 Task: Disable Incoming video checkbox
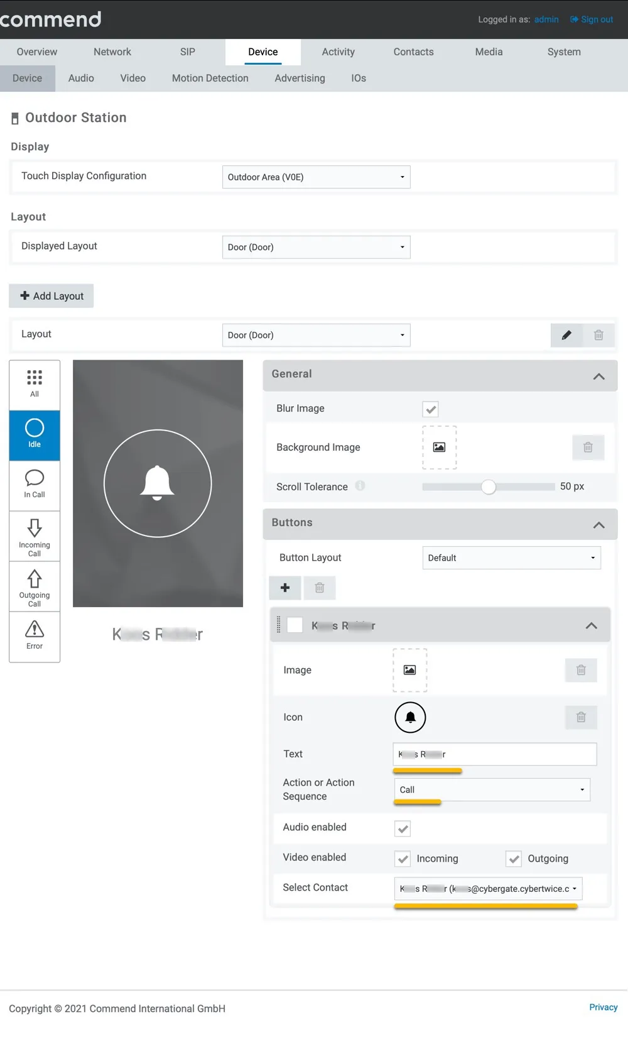403,859
